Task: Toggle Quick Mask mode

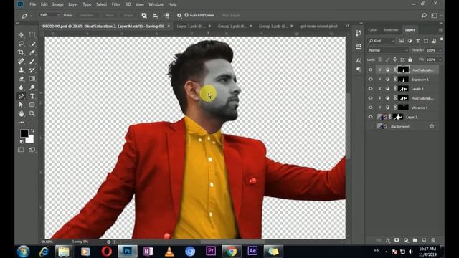Action: click(21, 150)
